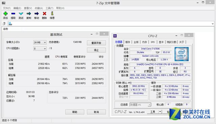Viewport: 216px width, 124px height.
Task: Click the 停止 stop button
Action: 97,50
